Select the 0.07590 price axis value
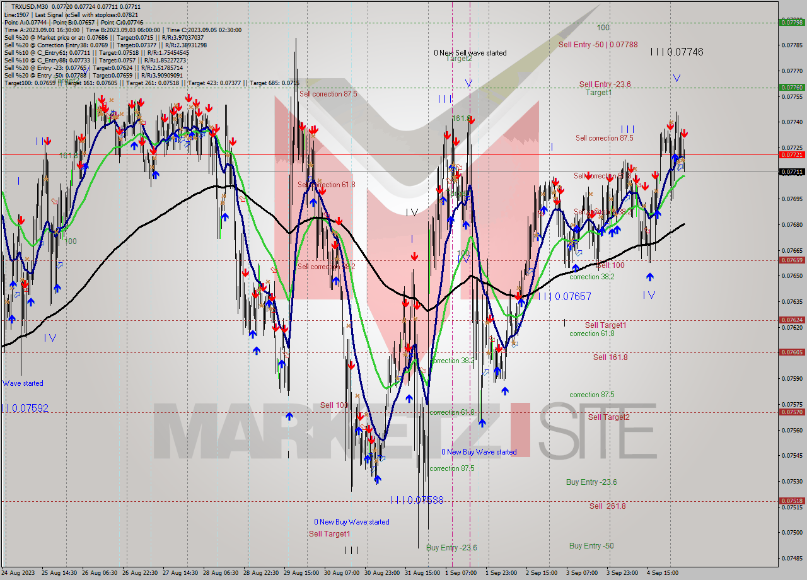The width and height of the screenshot is (807, 580). [792, 379]
